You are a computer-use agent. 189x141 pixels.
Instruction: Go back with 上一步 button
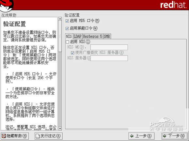pos(141,136)
